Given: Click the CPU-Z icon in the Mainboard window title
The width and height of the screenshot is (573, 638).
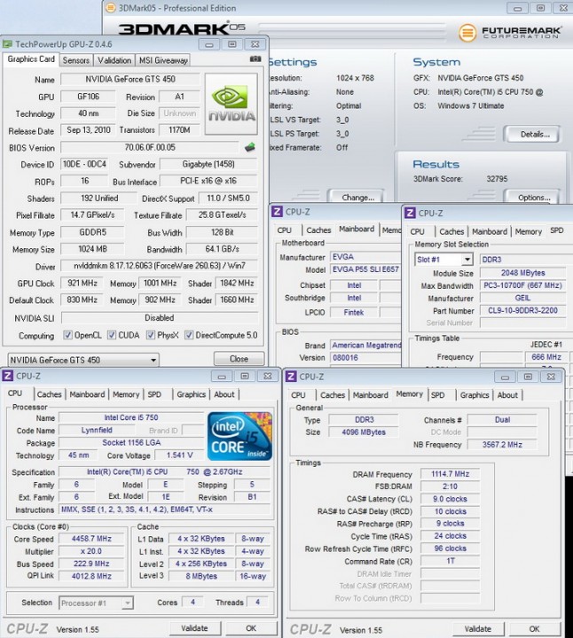Looking at the screenshot, I should [x=277, y=212].
